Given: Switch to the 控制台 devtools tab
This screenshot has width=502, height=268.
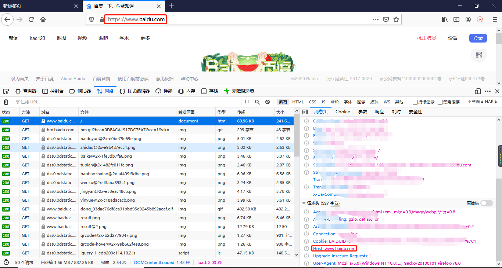Looking at the screenshot, I should coord(53,91).
